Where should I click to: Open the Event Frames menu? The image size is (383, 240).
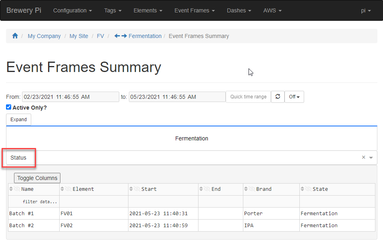195,10
